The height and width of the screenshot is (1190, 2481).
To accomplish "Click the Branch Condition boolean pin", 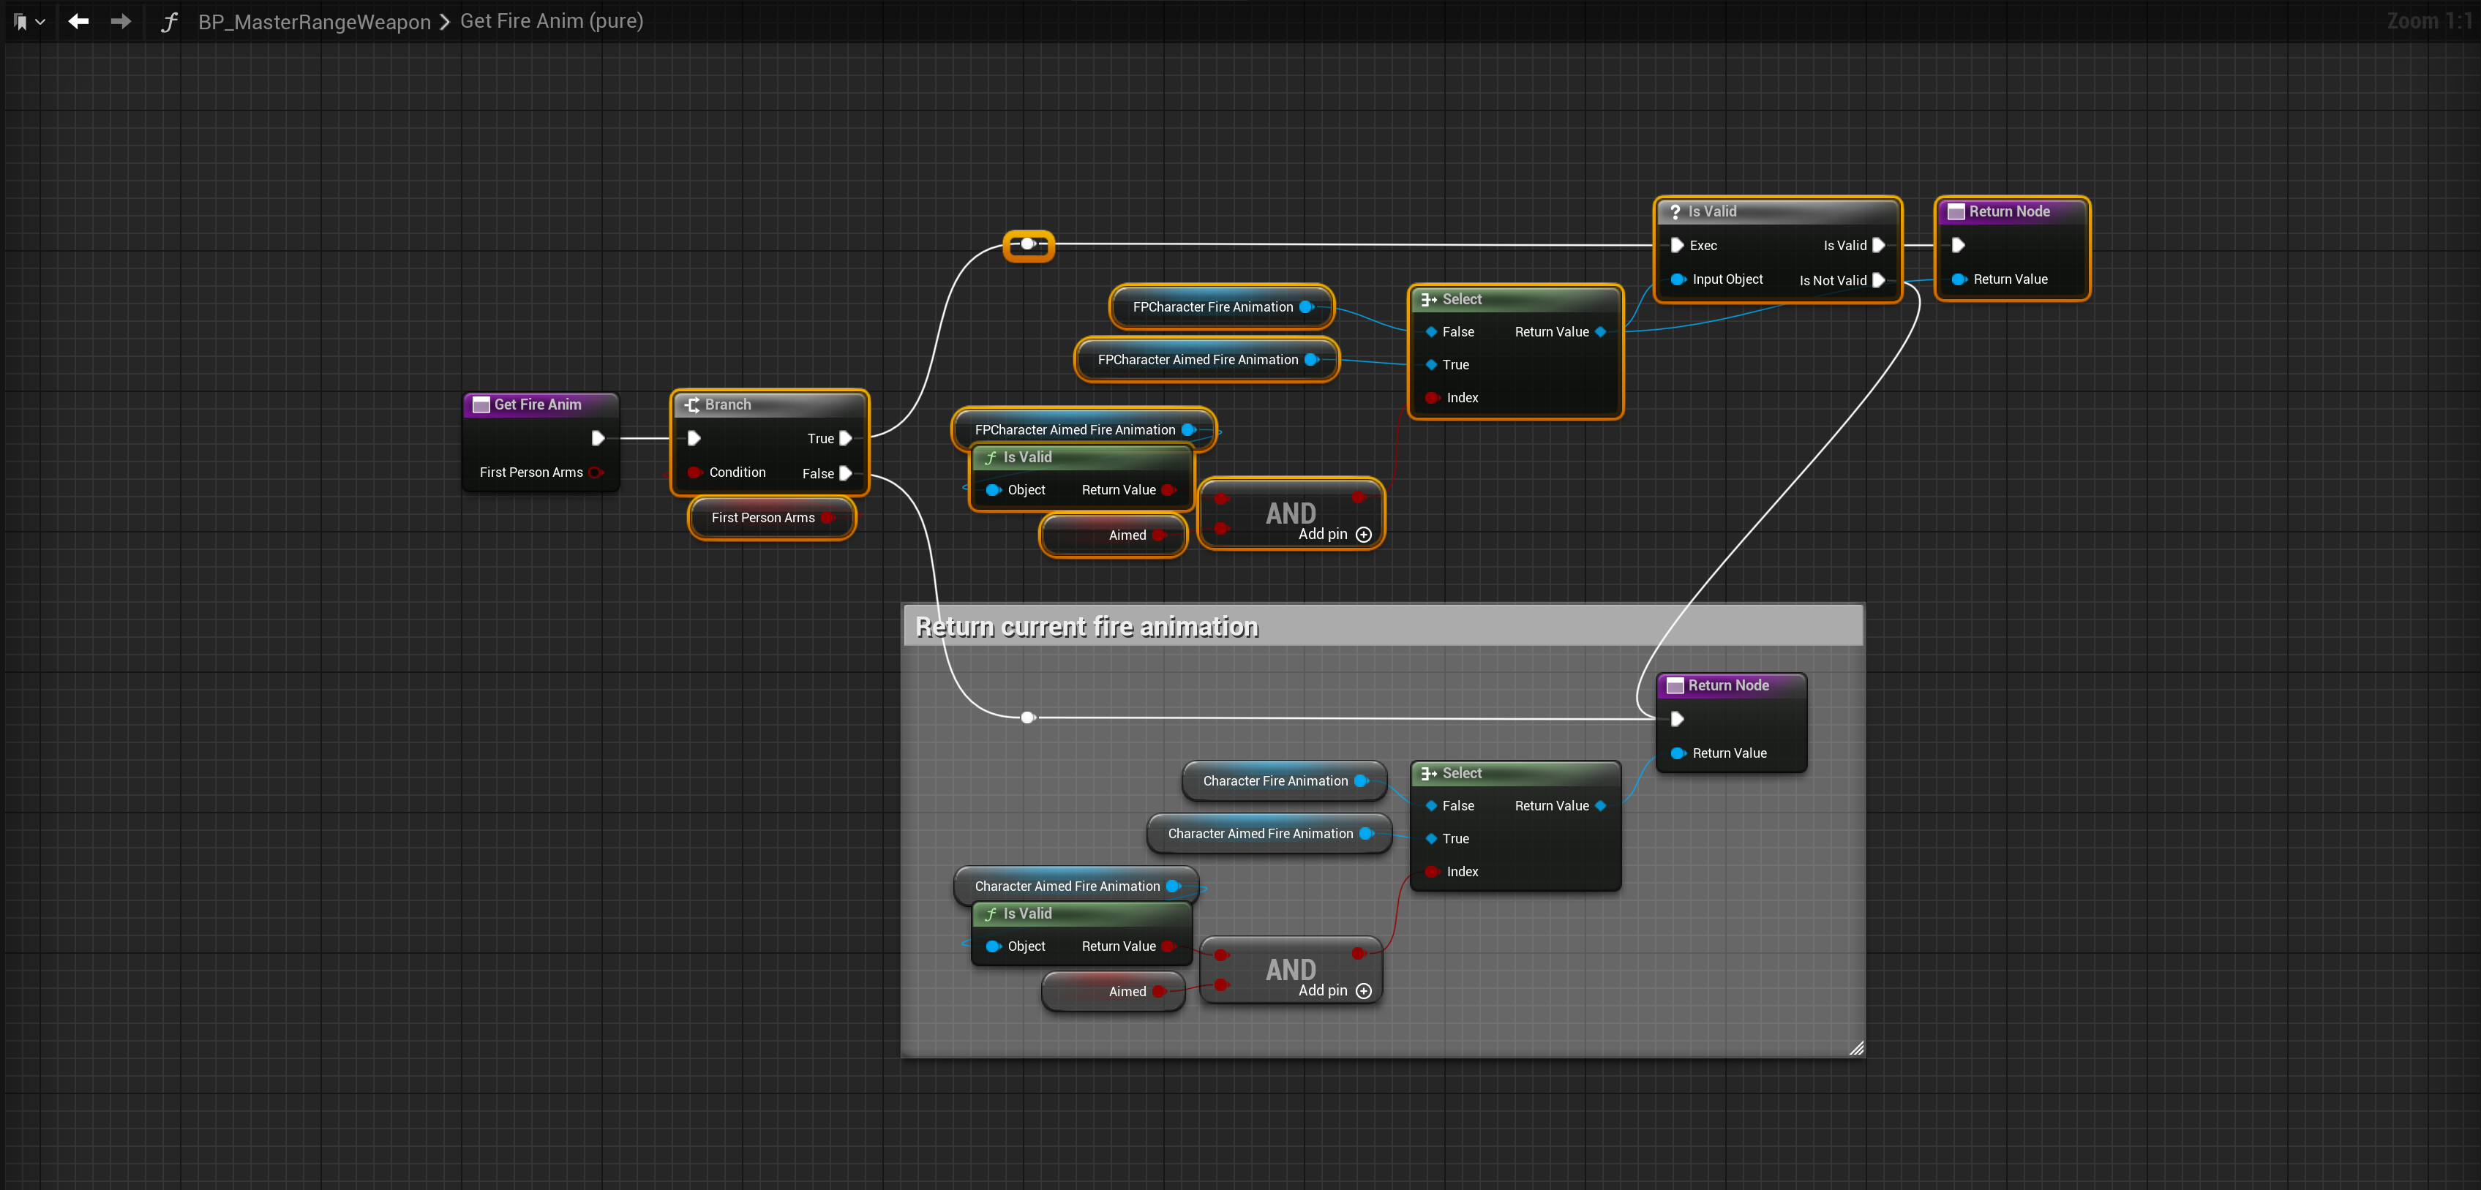I will click(694, 472).
